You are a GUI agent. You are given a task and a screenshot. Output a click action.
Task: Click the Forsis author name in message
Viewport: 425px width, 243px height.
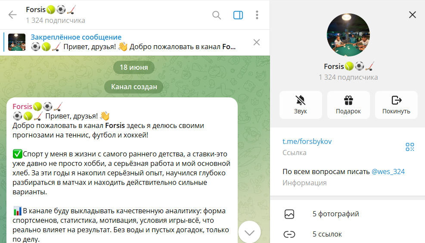[x=37, y=106]
